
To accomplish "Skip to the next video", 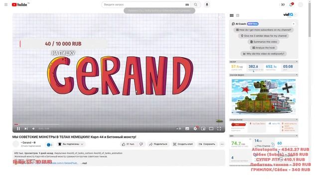I will [x=26, y=128].
